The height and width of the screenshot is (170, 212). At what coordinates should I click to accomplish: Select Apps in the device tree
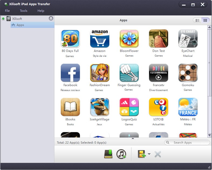32,25
